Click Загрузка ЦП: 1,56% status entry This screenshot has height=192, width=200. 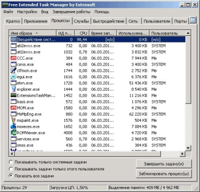point(78,187)
